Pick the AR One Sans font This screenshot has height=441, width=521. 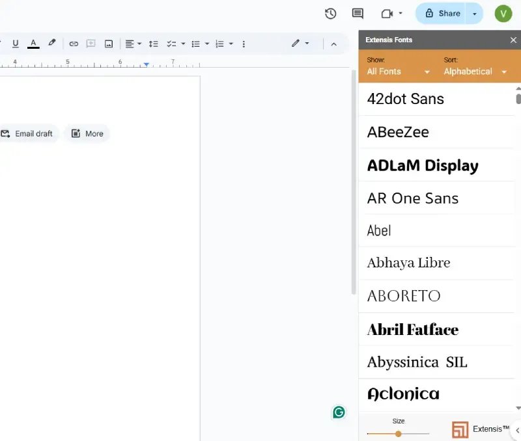[x=436, y=198]
